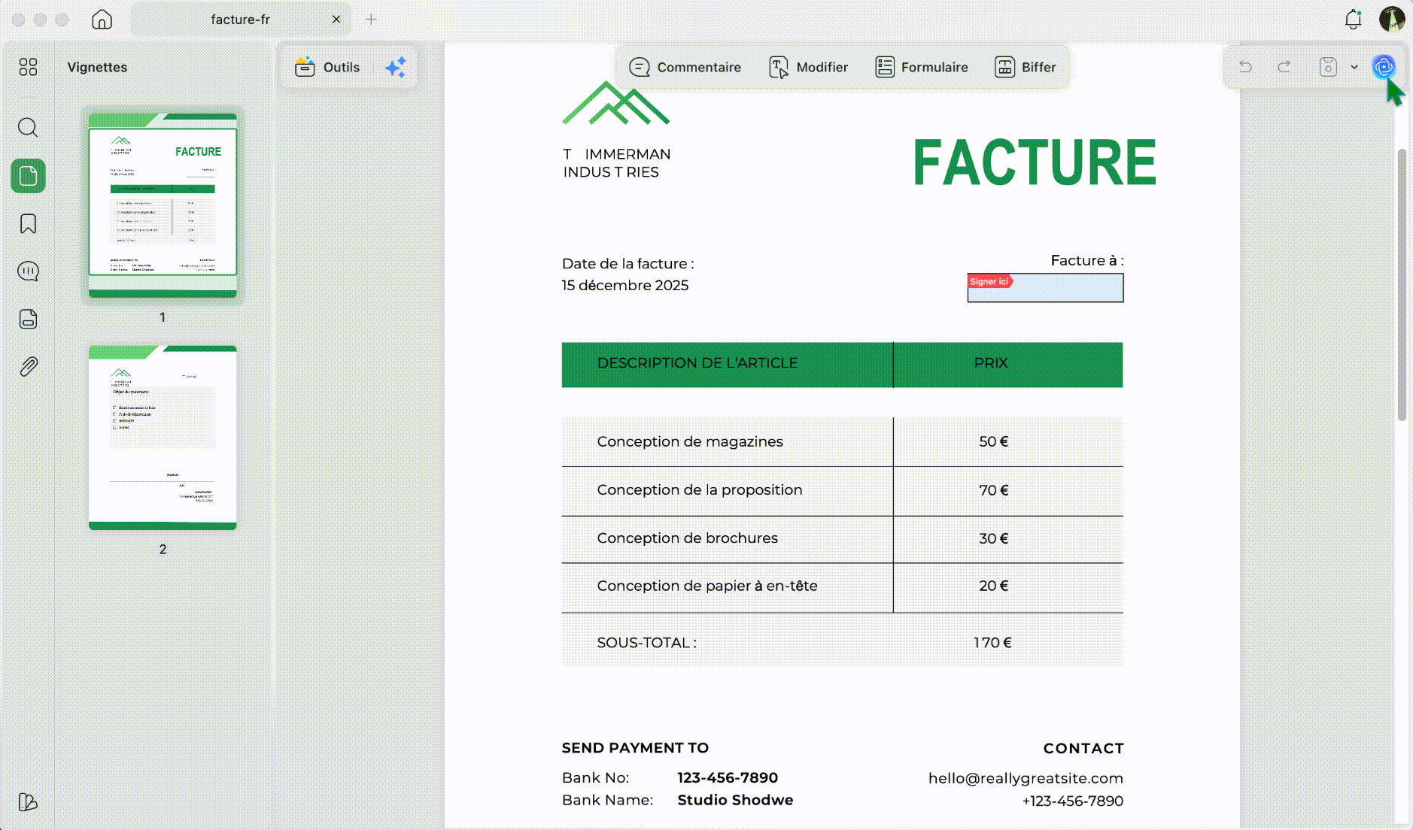1413x830 pixels.
Task: Save the document with the disk icon
Action: 1328,67
